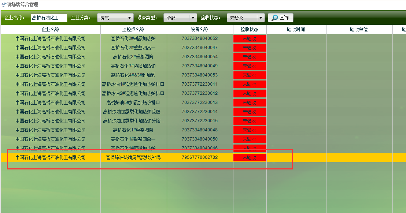This screenshot has height=213, width=406.
Task: Select monitor point 高桥石化2#重整圆筒
Action: 133,57
